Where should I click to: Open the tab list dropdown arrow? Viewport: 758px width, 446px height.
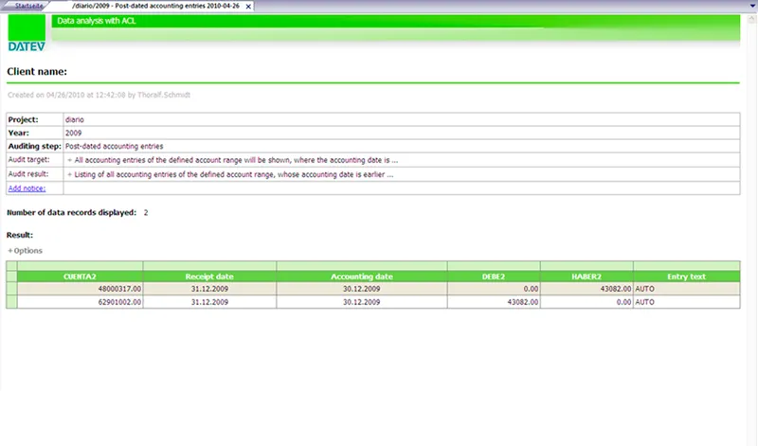coord(752,6)
